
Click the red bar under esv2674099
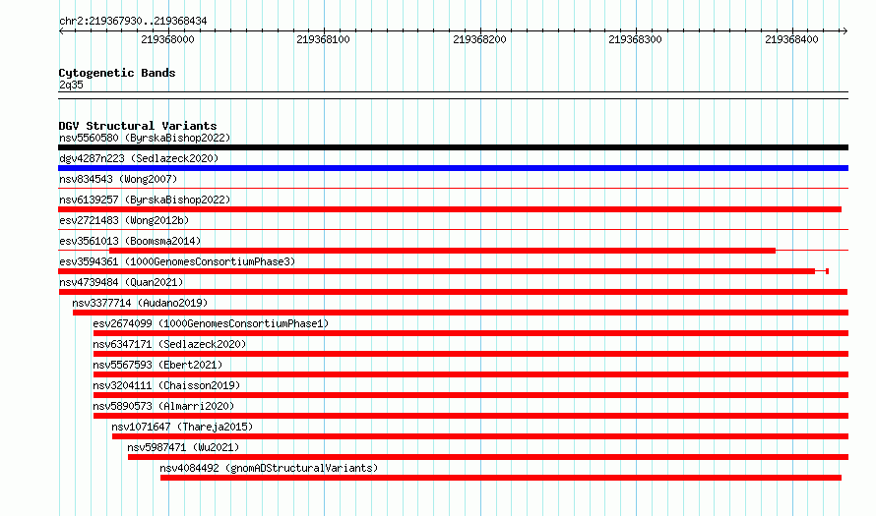(x=470, y=333)
